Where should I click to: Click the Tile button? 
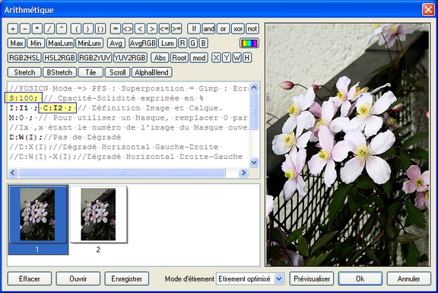[x=90, y=72]
